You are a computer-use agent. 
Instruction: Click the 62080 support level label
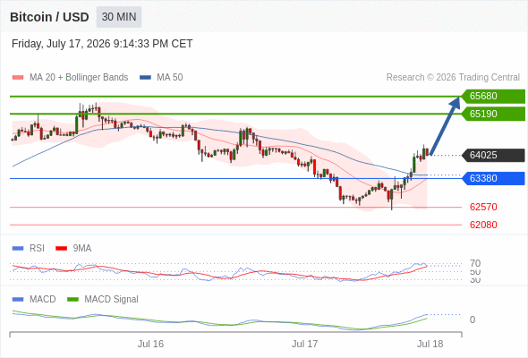(x=483, y=225)
